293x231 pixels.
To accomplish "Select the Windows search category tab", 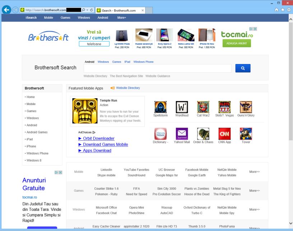I will (103, 62).
